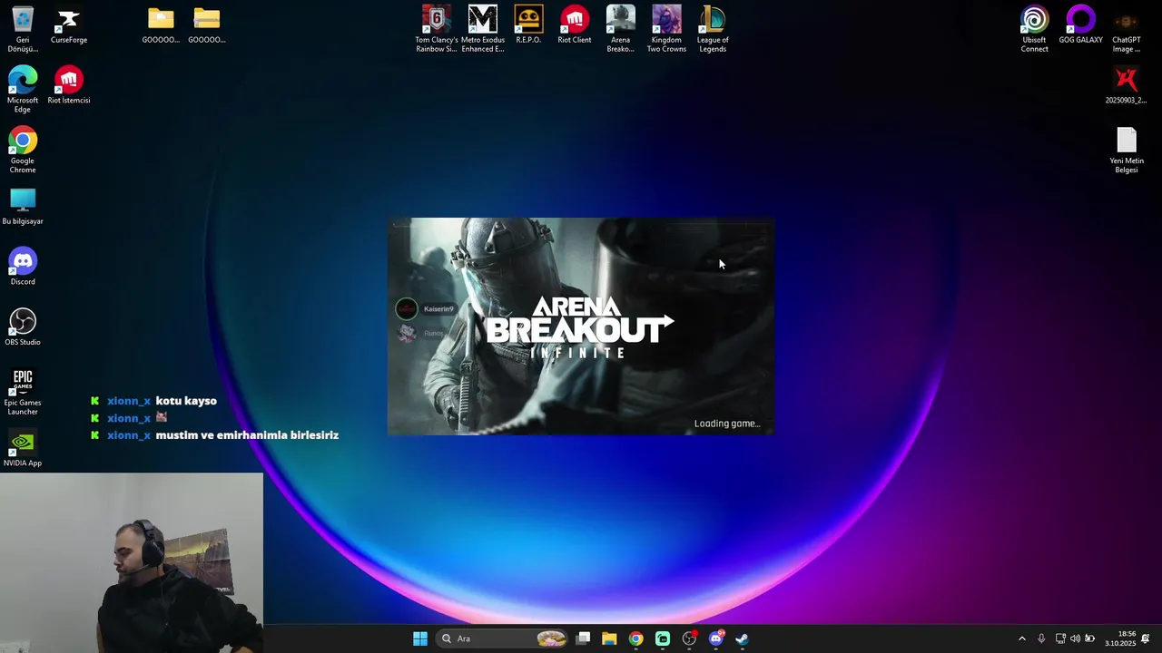Launch OBS Studio from the desktop
The image size is (1162, 653).
click(23, 327)
